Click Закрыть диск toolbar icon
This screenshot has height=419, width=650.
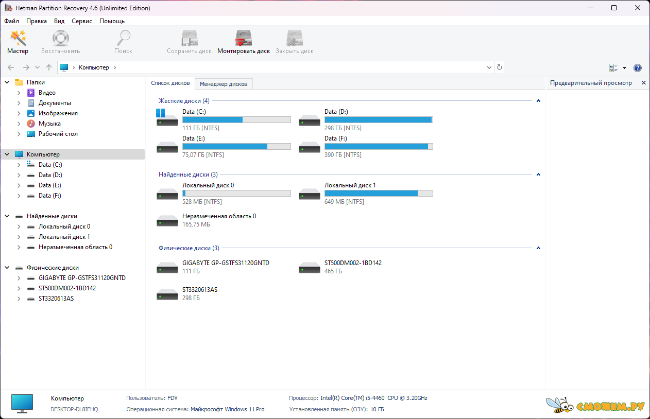(x=295, y=38)
